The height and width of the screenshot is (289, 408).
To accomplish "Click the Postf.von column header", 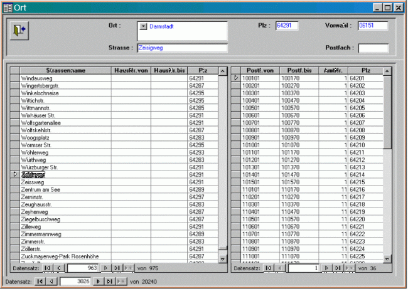I will coord(260,71).
